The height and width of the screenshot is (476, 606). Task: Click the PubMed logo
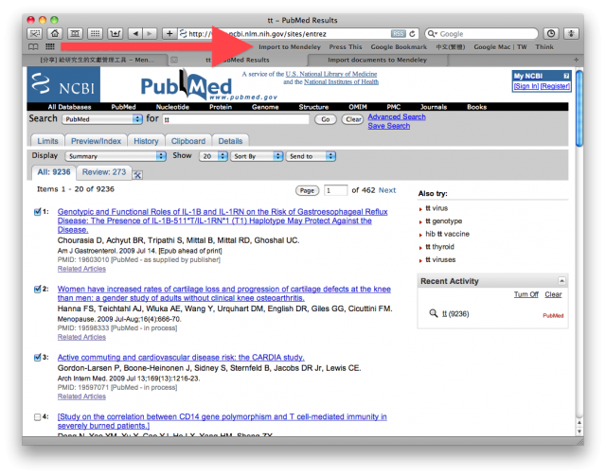(x=187, y=85)
